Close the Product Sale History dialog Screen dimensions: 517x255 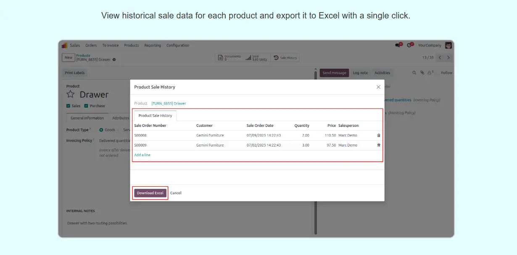[x=378, y=87]
